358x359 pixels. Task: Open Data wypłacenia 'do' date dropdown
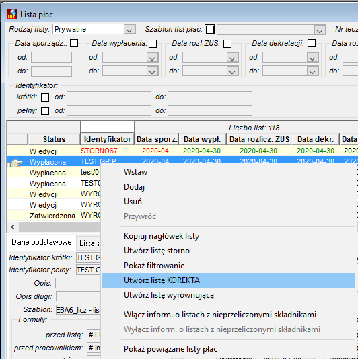coord(152,71)
